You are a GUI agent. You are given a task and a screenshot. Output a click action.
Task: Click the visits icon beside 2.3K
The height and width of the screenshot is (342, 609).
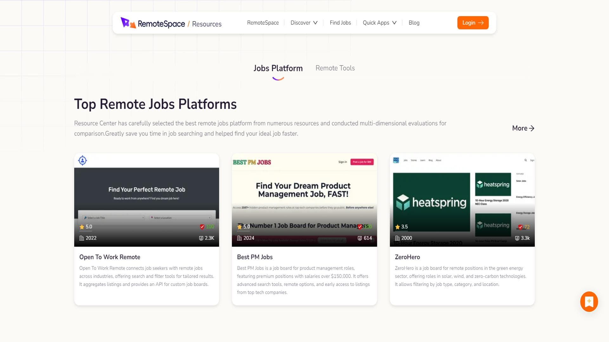pos(201,238)
